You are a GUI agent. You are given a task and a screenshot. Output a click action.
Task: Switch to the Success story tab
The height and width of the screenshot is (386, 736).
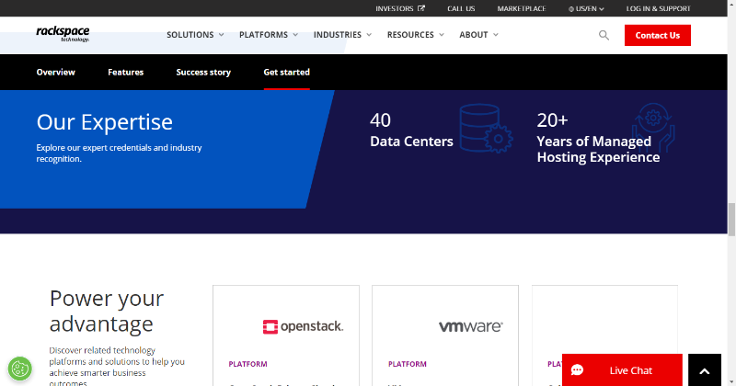(203, 73)
